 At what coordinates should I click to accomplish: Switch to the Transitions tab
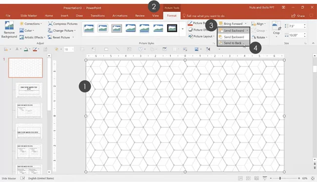[98, 16]
